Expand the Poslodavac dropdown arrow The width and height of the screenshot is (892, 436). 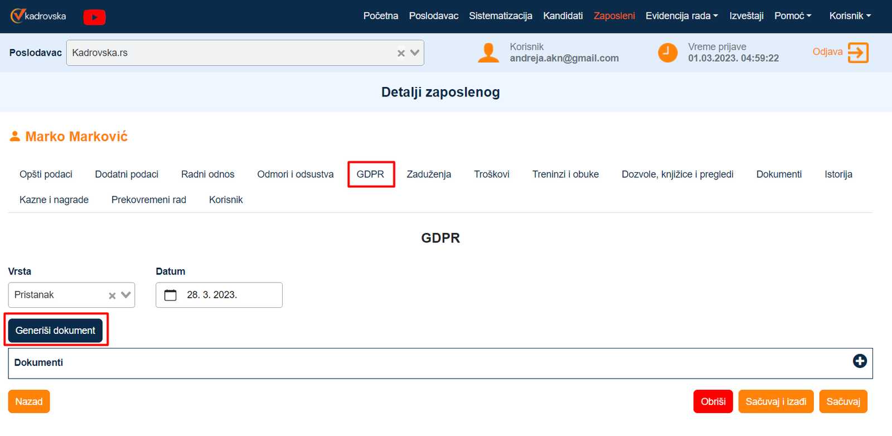coord(415,53)
